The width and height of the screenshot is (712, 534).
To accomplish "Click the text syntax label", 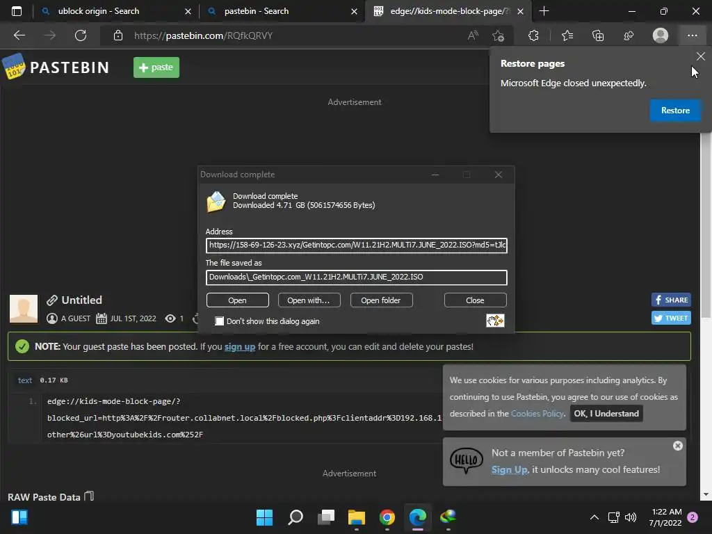I will 24,380.
